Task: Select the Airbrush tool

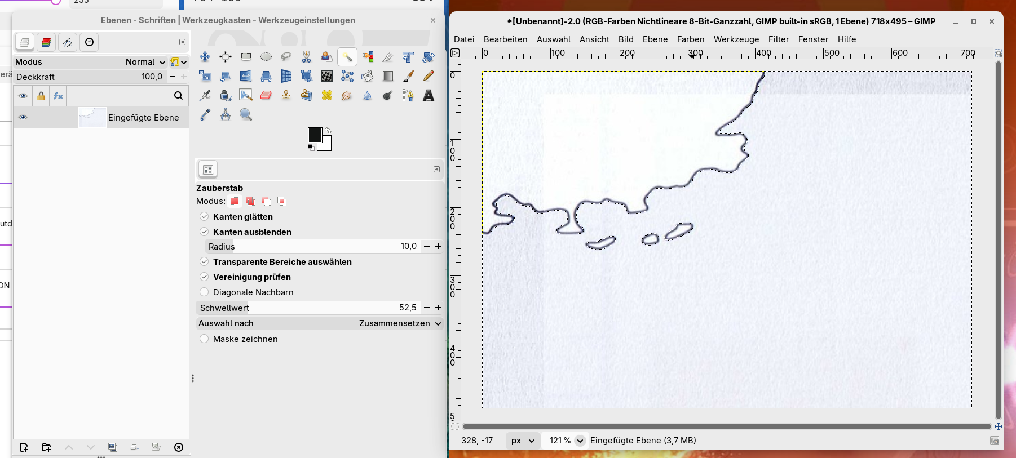Action: tap(205, 95)
